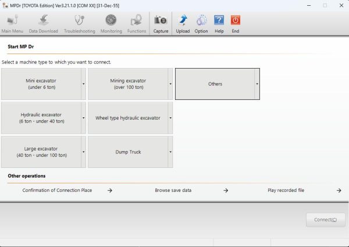
Task: Click the Connect(C) button
Action: 325,220
